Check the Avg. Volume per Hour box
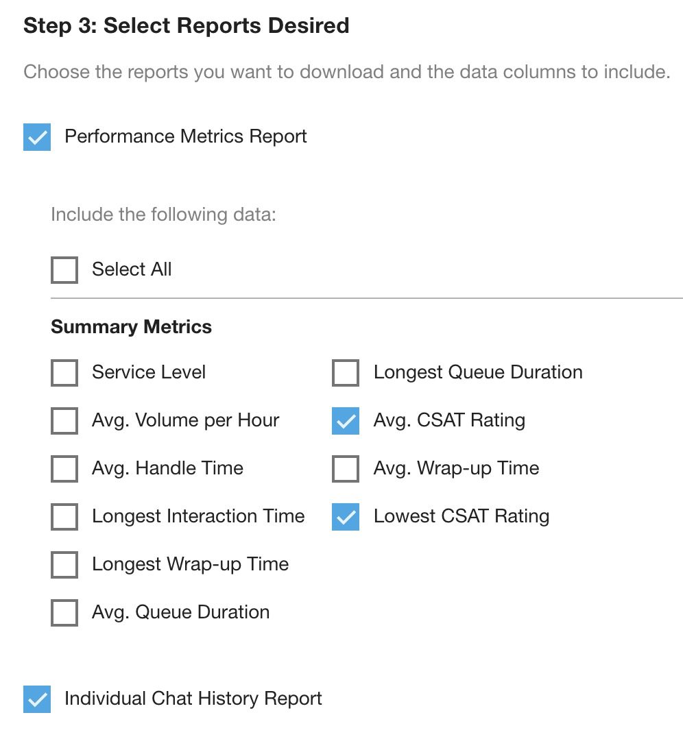This screenshot has width=683, height=750. (x=64, y=421)
